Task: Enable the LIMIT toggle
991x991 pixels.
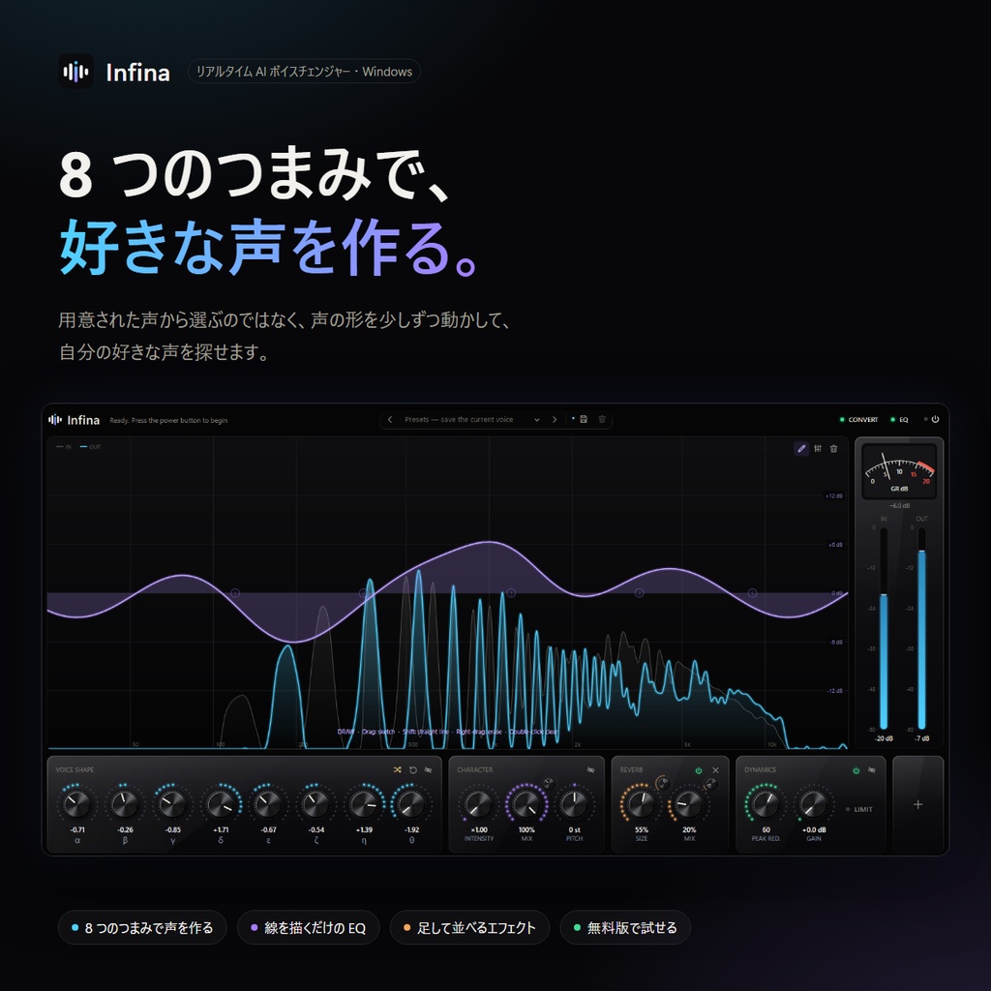Action: click(x=859, y=809)
